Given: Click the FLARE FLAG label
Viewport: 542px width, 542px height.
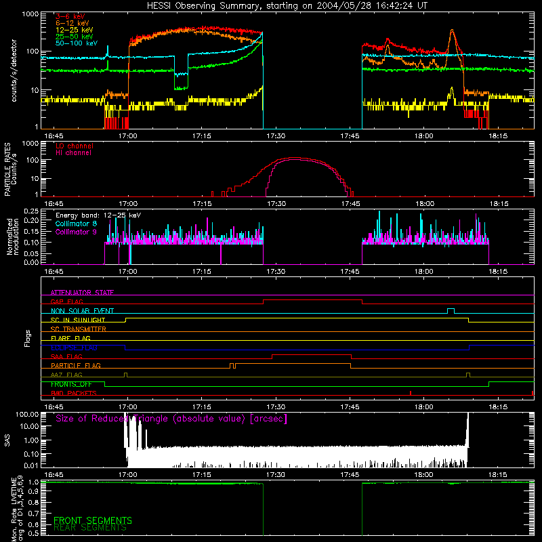Looking at the screenshot, I should point(70,338).
